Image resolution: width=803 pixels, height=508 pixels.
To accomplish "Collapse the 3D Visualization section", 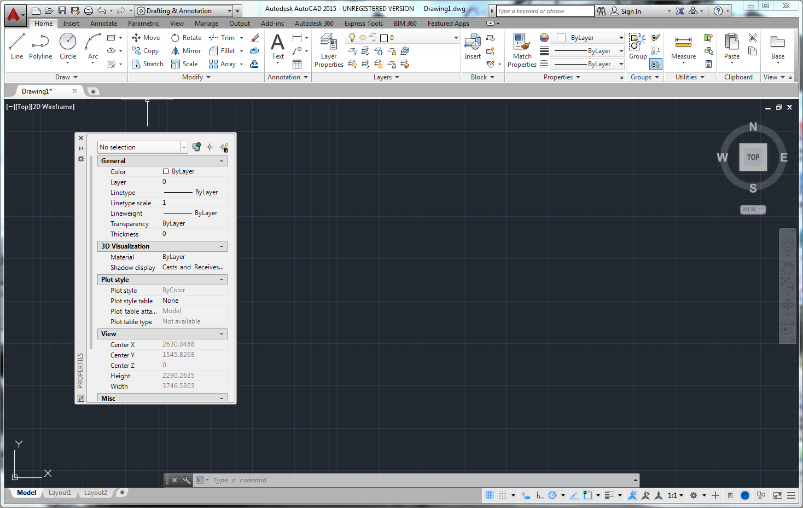I will click(x=222, y=246).
